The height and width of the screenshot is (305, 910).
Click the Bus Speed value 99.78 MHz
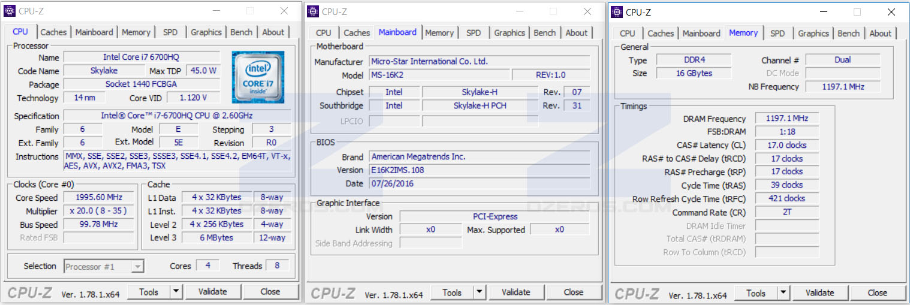click(99, 225)
